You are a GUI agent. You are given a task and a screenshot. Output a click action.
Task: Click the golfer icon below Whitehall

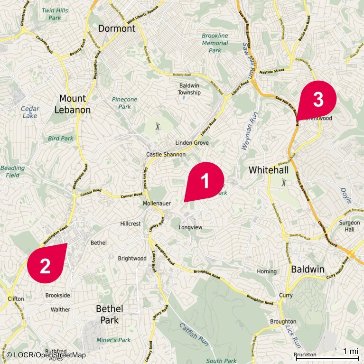point(284,182)
